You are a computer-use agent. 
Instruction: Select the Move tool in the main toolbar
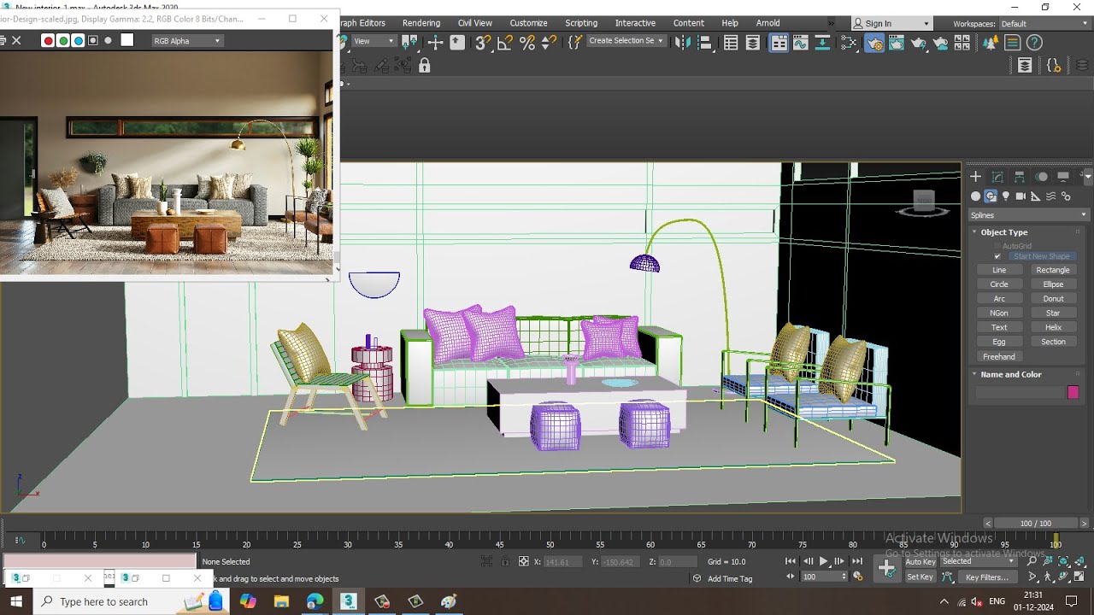(435, 42)
